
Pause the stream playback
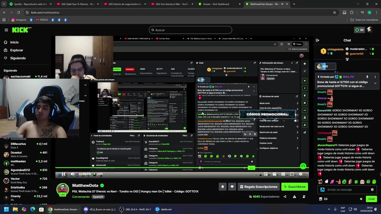64,174
